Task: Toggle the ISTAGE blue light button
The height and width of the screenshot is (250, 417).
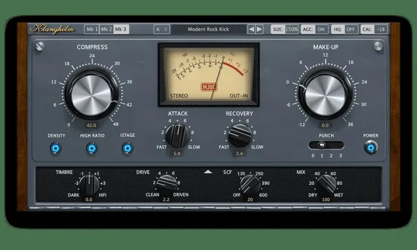Action: coord(128,148)
